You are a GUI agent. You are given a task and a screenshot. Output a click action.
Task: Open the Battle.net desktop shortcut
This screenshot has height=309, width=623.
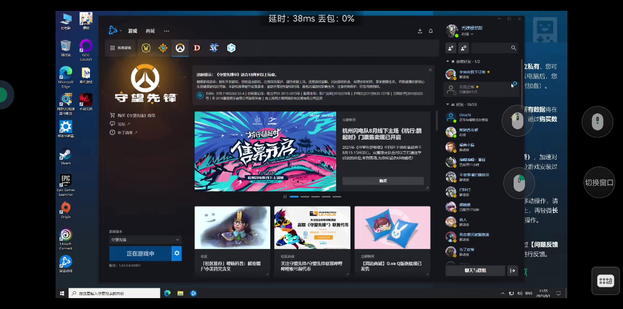coord(65,264)
